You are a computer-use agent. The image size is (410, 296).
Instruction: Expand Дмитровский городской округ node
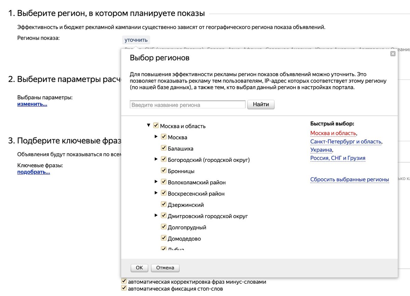[x=156, y=216]
